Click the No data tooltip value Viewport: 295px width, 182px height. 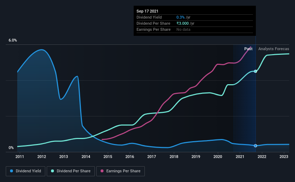[183, 29]
